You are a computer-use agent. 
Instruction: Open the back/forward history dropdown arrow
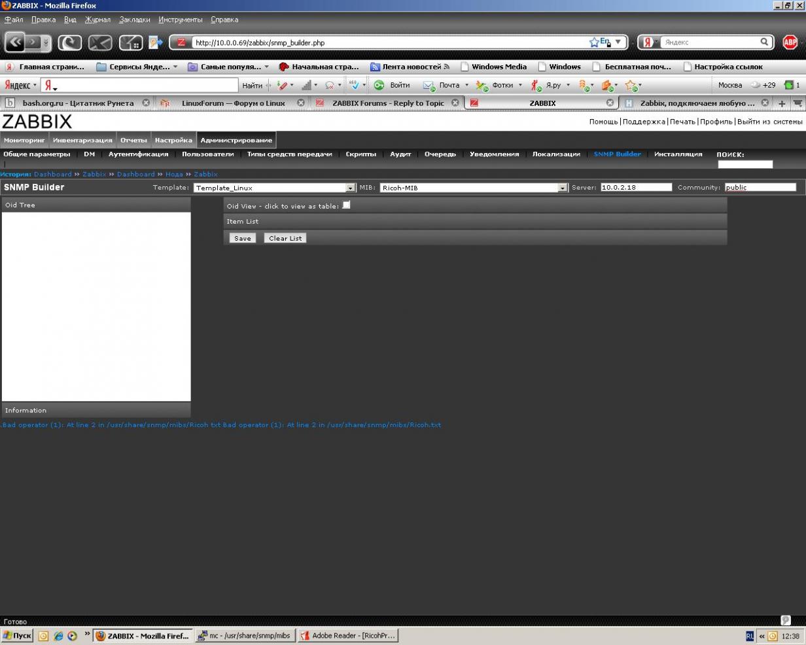pos(46,43)
